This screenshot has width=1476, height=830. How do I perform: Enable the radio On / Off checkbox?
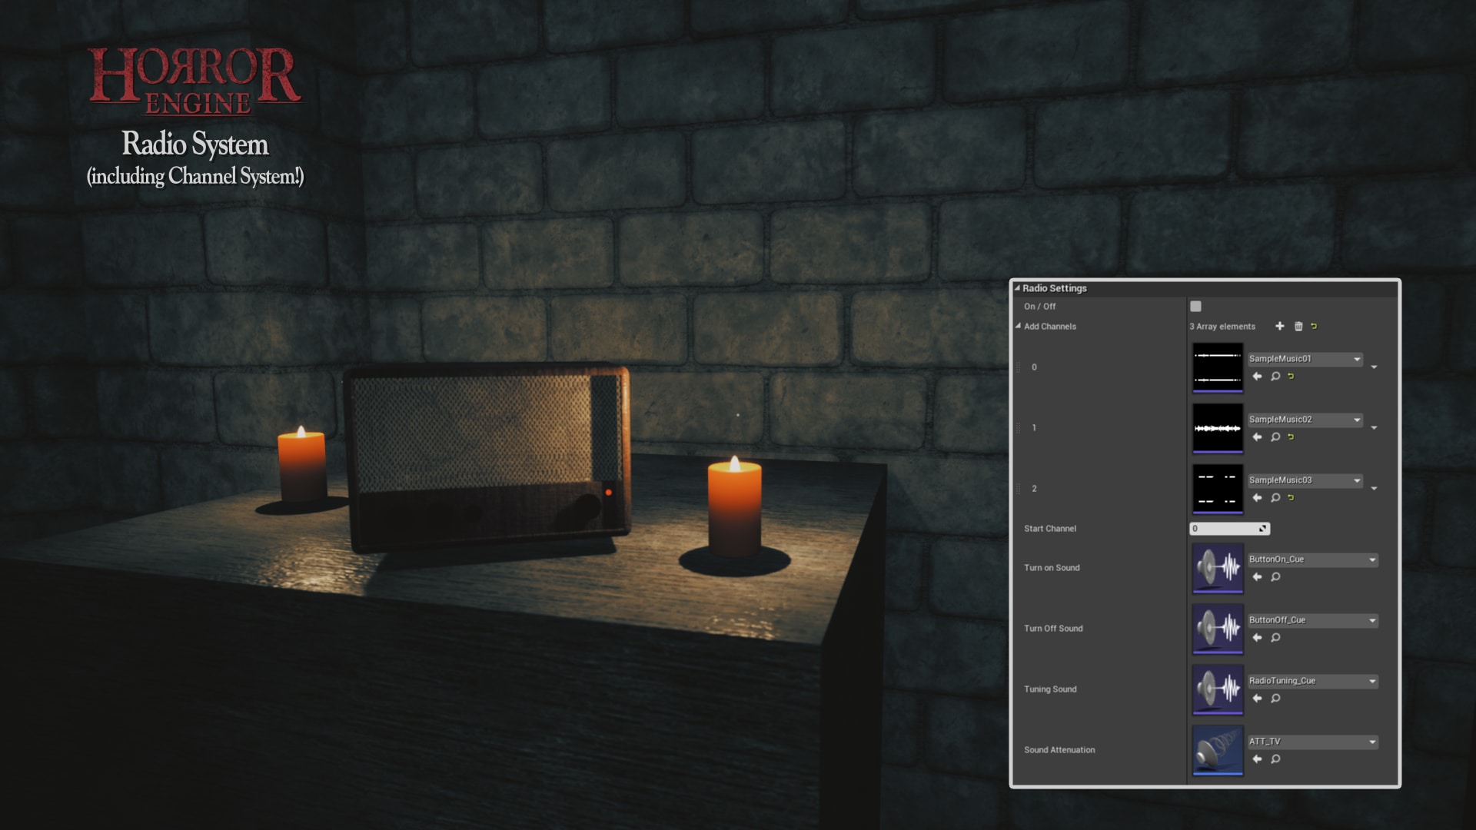1194,305
